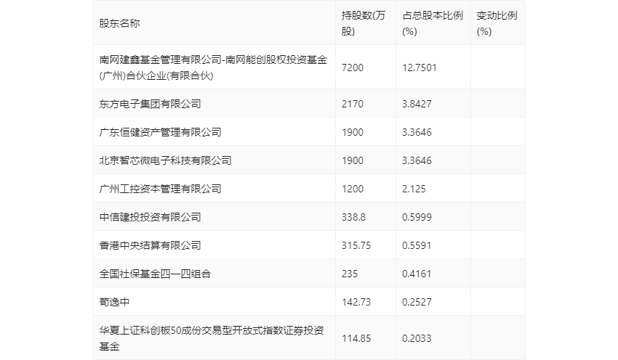Select the 全国社保基金四一四组合 entry
This screenshot has height=360, width=618.
click(x=156, y=274)
